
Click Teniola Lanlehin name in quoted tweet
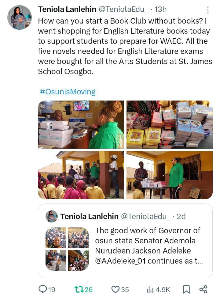pyautogui.click(x=89, y=216)
